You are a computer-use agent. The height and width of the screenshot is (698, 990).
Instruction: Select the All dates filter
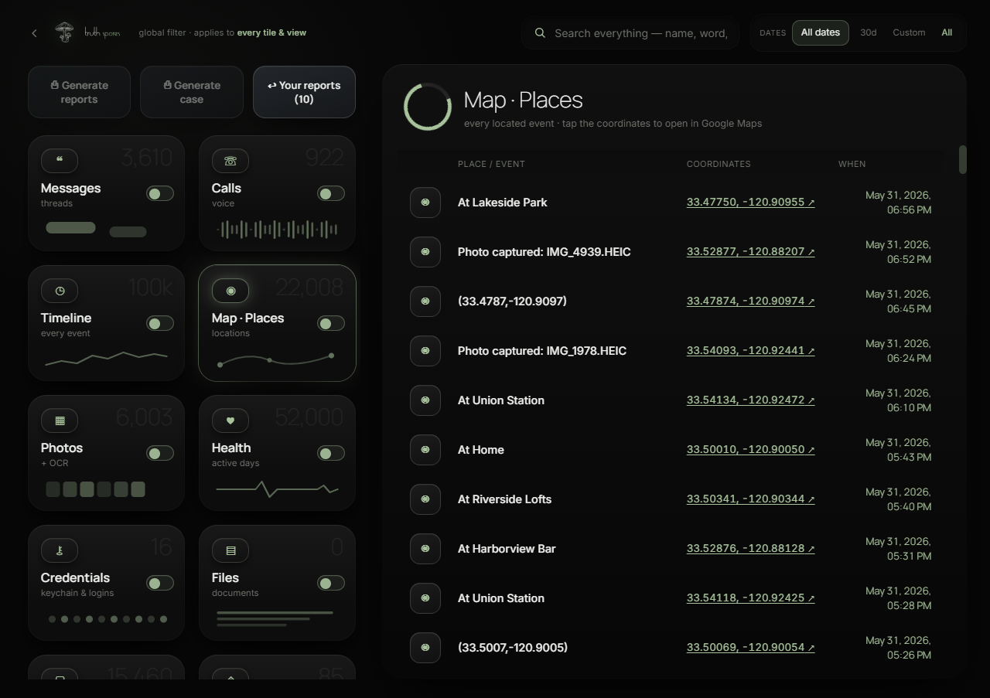(x=821, y=32)
